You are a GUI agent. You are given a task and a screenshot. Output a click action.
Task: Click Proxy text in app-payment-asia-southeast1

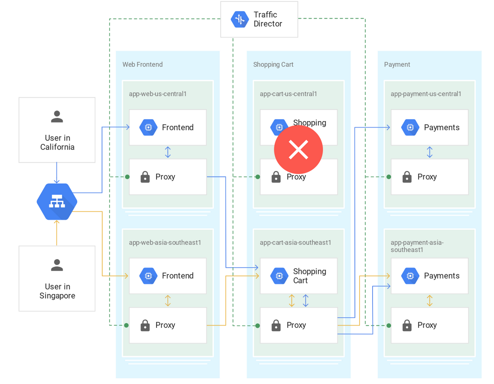427,325
